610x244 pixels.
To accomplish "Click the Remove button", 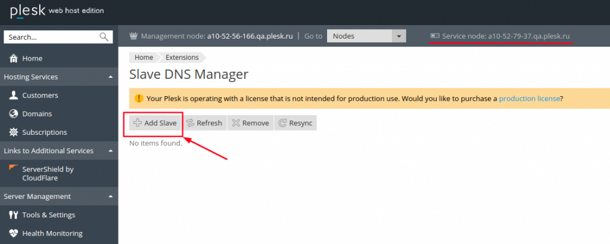I will (251, 123).
